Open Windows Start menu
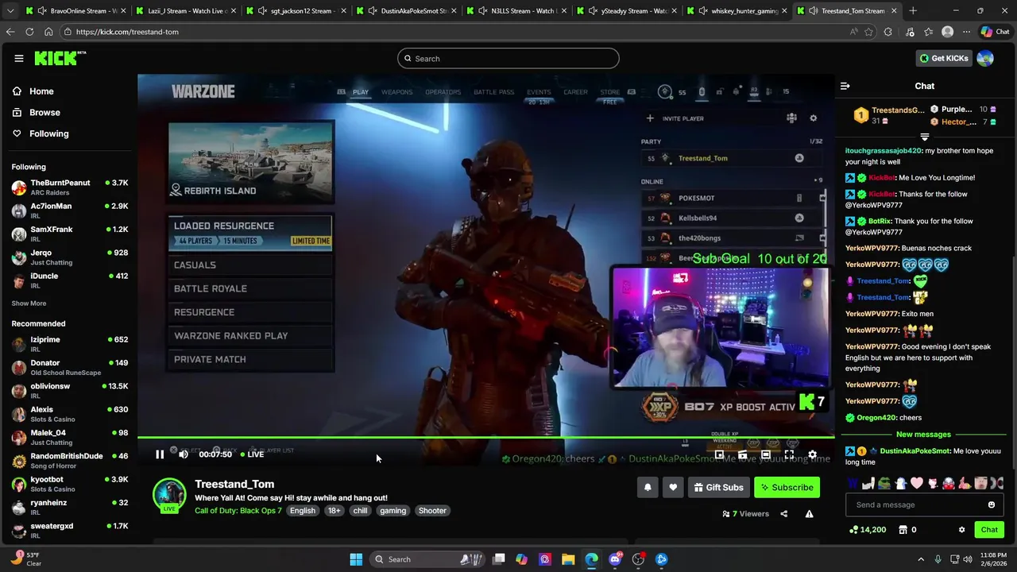The width and height of the screenshot is (1017, 572). click(x=356, y=559)
